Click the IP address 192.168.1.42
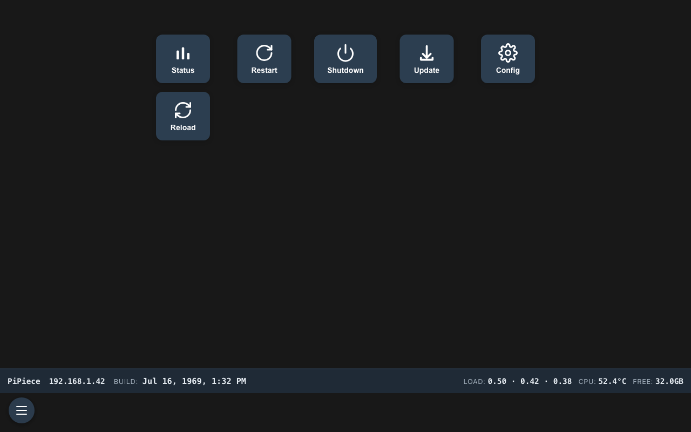This screenshot has height=432, width=691. [77, 381]
